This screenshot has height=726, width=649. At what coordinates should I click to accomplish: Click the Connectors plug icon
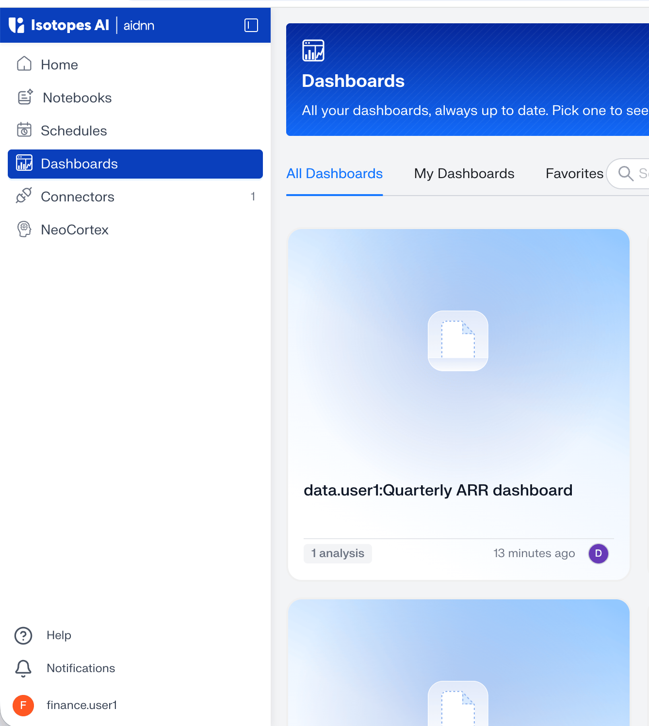(24, 196)
